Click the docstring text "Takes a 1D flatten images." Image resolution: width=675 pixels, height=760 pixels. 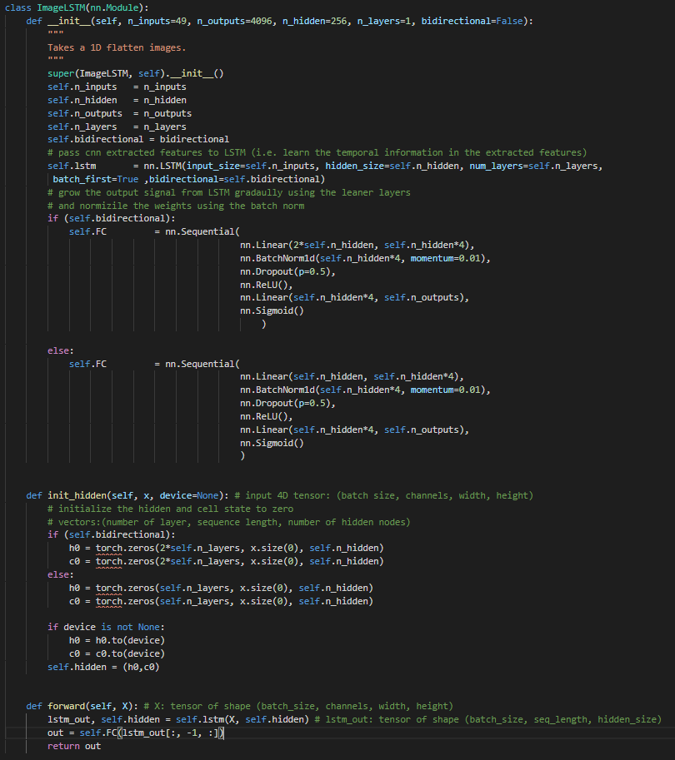tap(117, 47)
